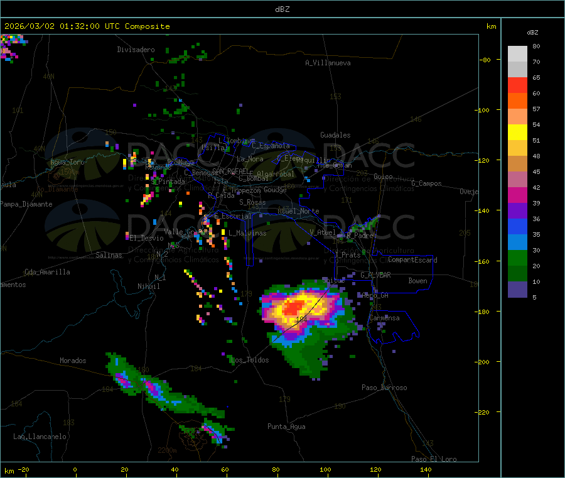Click the Morados location label
Viewport: 565px width, 478px height.
pyautogui.click(x=73, y=361)
